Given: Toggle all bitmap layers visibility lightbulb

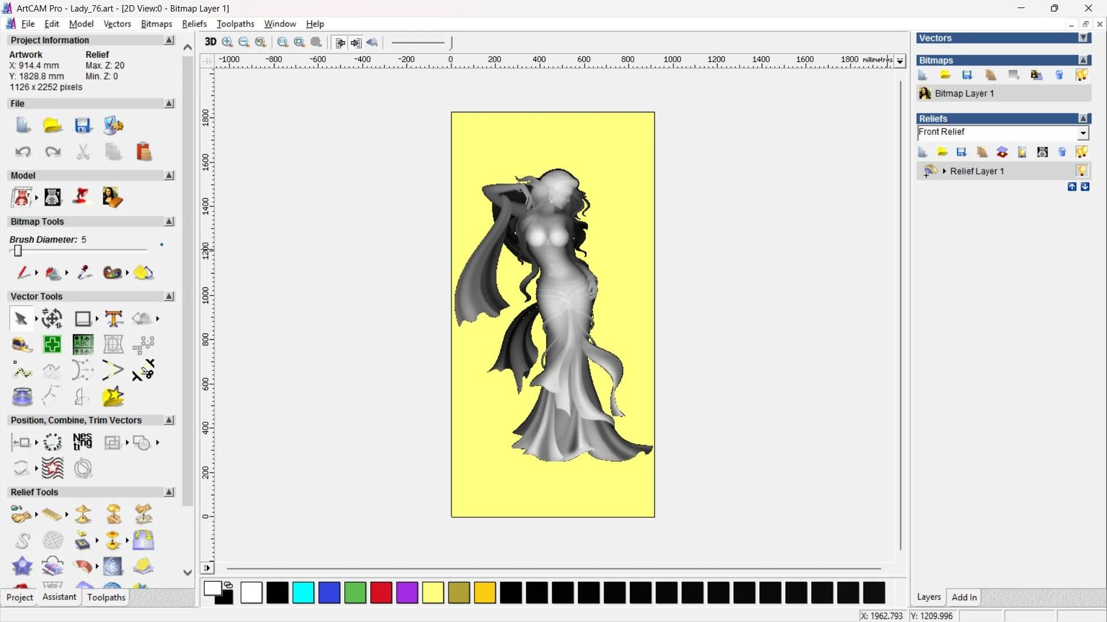Looking at the screenshot, I should click(1082, 75).
